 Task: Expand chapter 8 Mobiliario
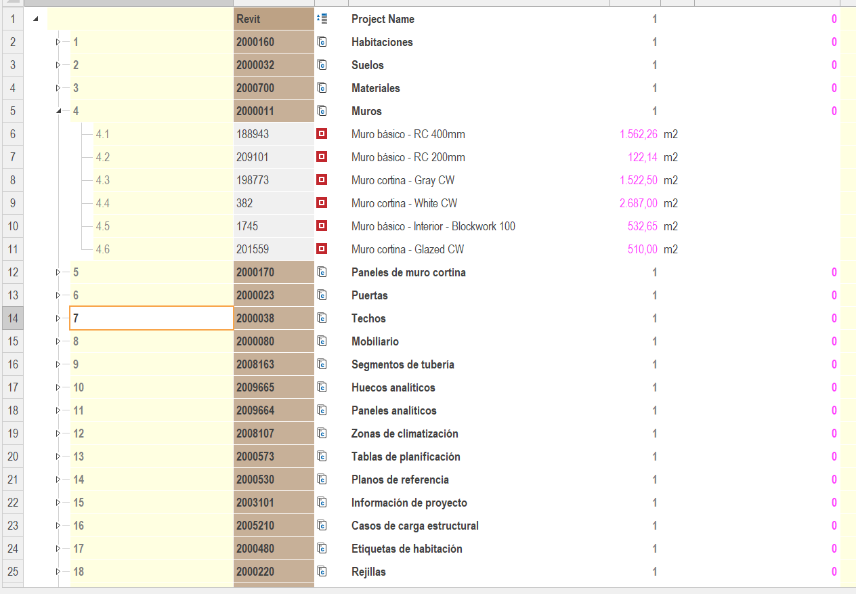pos(58,341)
